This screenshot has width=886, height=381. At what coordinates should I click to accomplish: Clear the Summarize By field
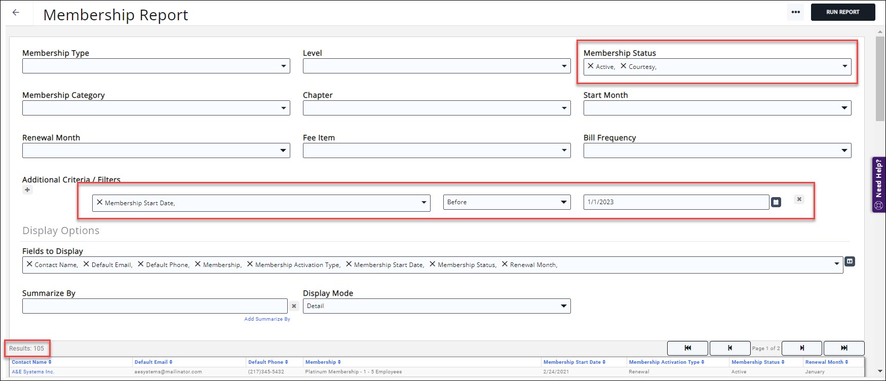[x=294, y=306]
